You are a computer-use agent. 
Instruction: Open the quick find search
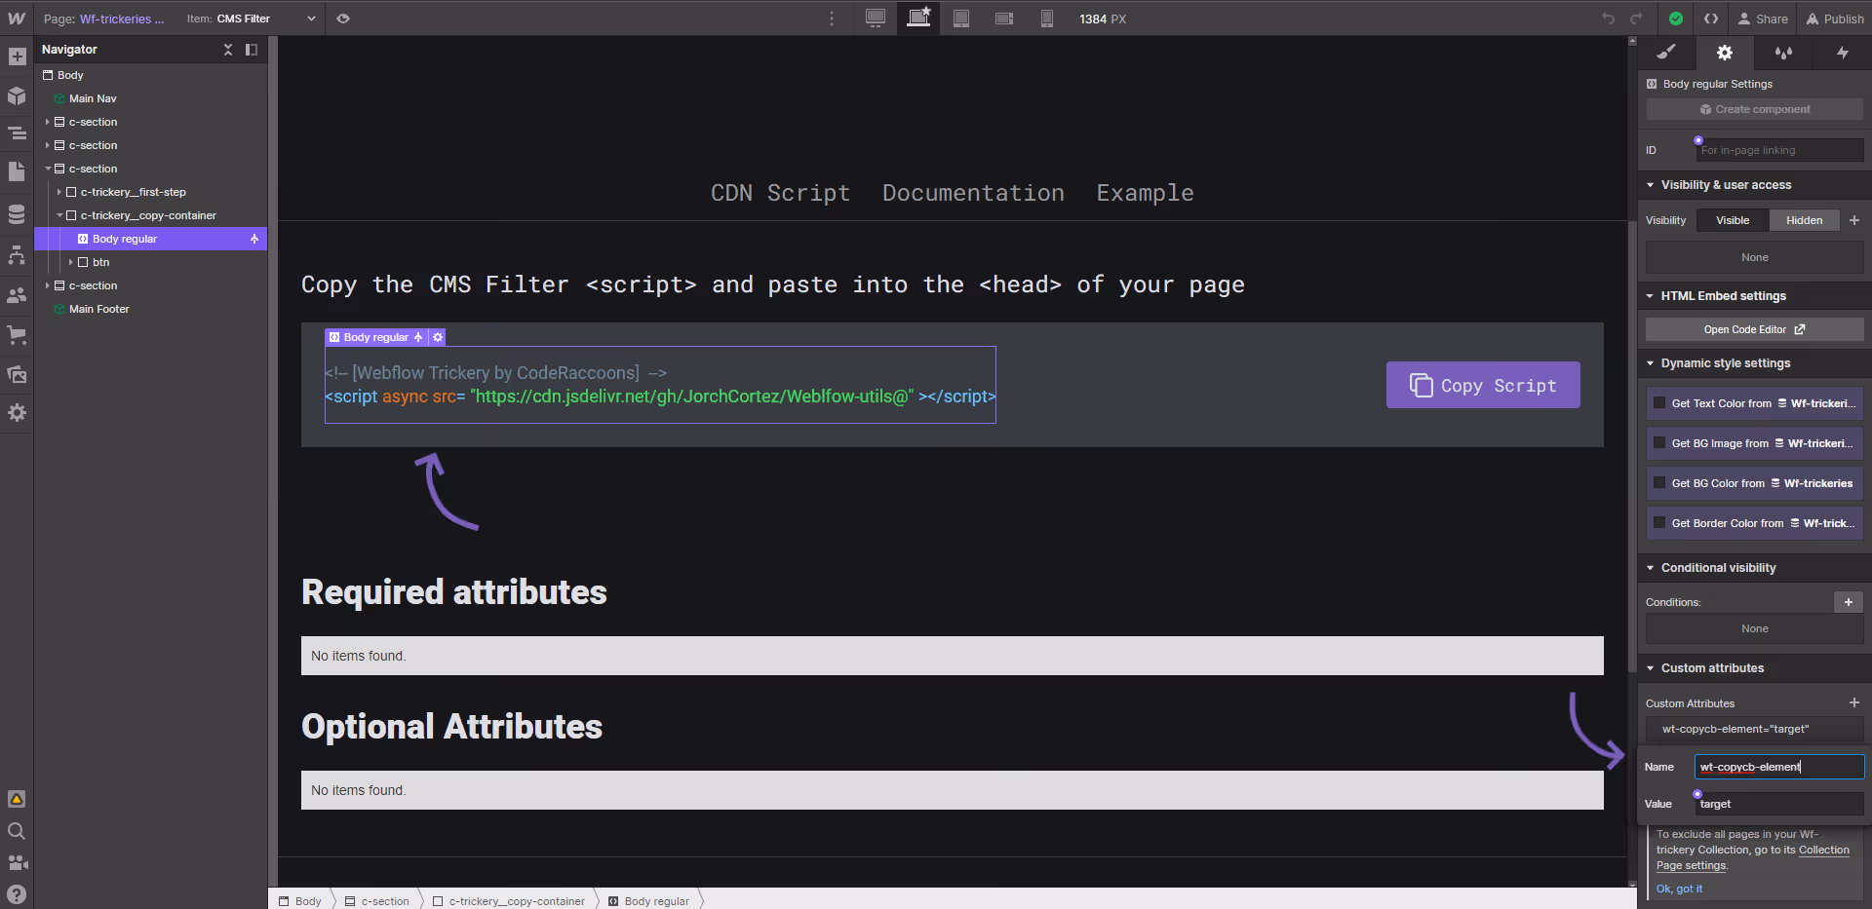17,831
